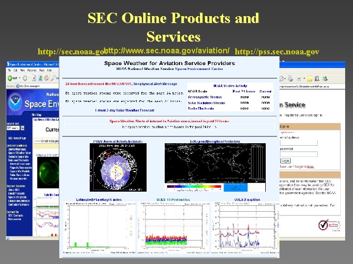The image size is (353, 264).
Task: Open Latest 3-day Solar Weather Forecast link
Action: 125,110
